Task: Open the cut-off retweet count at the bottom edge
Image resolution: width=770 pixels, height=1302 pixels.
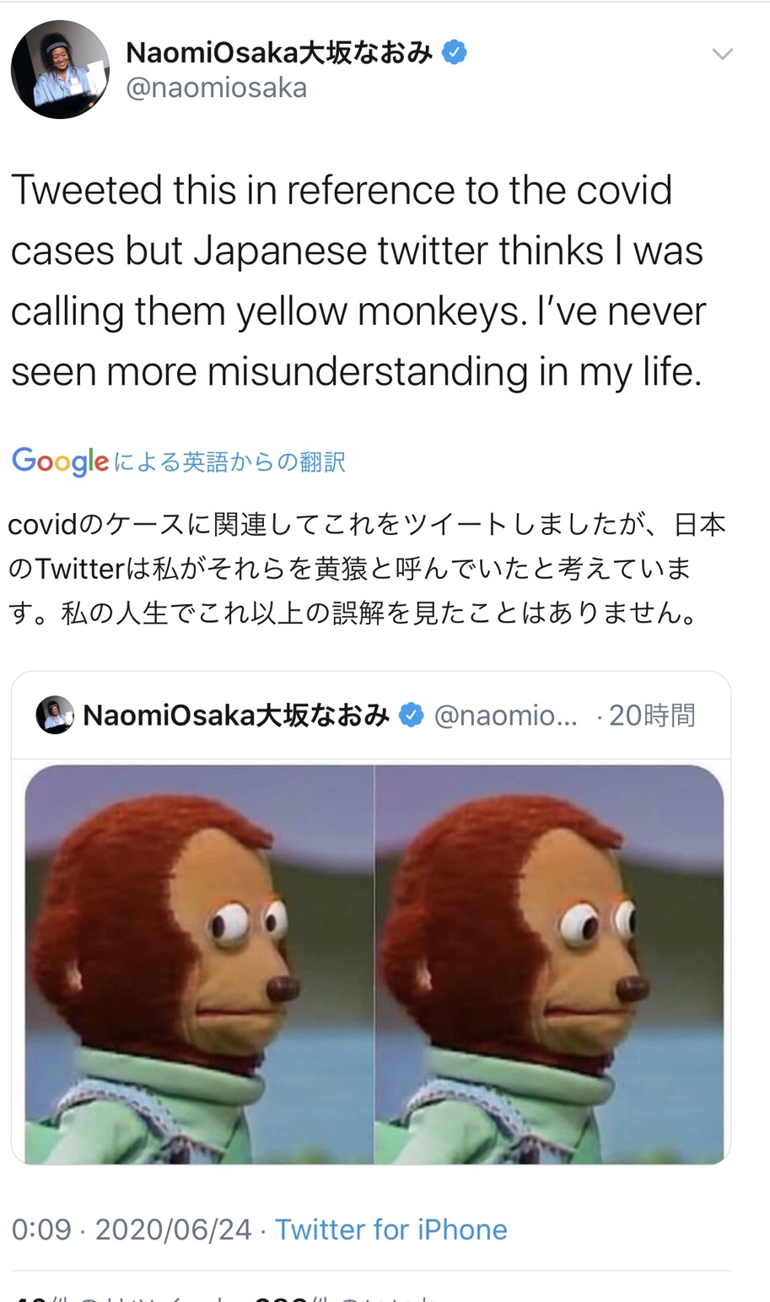Action: pos(116,1297)
